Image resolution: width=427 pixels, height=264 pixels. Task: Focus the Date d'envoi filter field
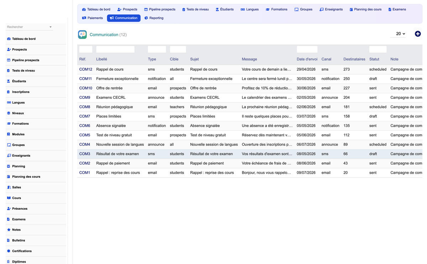point(307,49)
